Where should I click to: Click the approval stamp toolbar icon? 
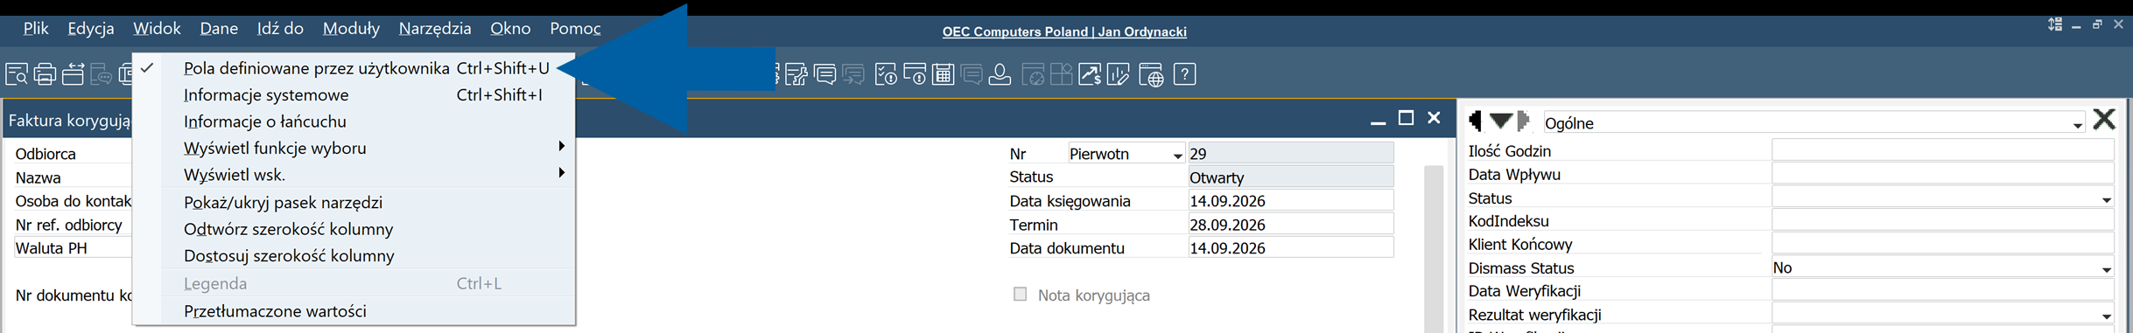click(1000, 74)
